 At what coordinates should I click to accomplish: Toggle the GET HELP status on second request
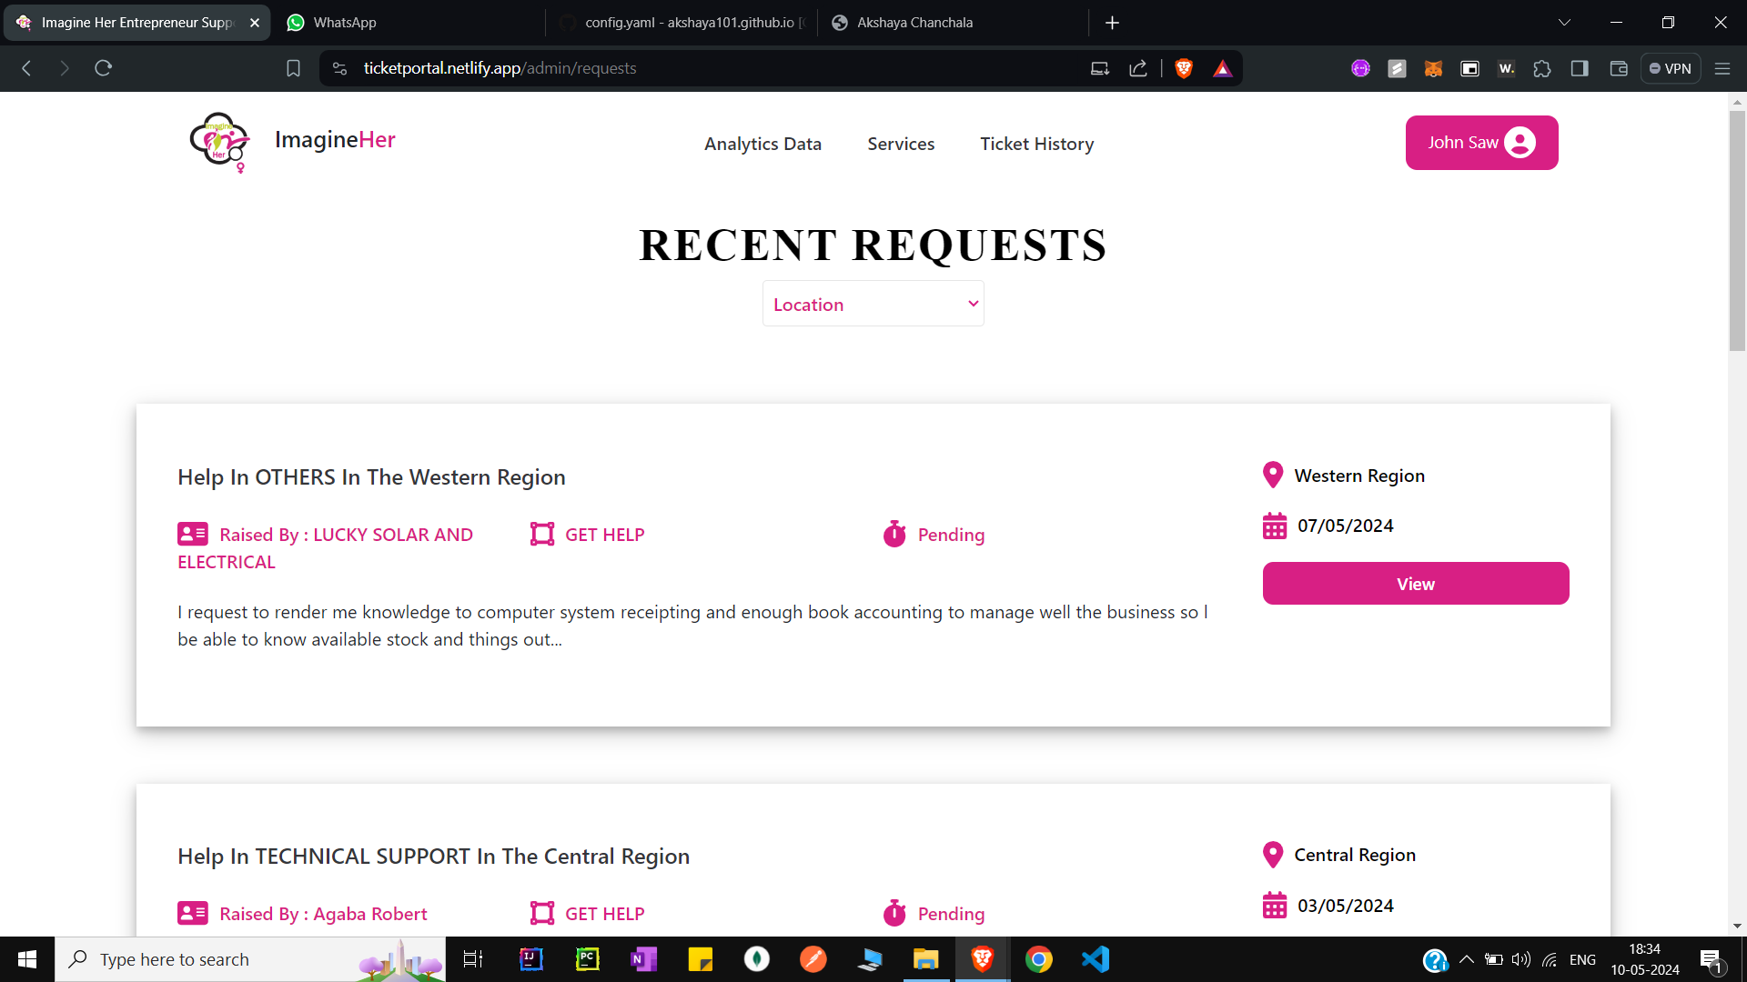[588, 913]
